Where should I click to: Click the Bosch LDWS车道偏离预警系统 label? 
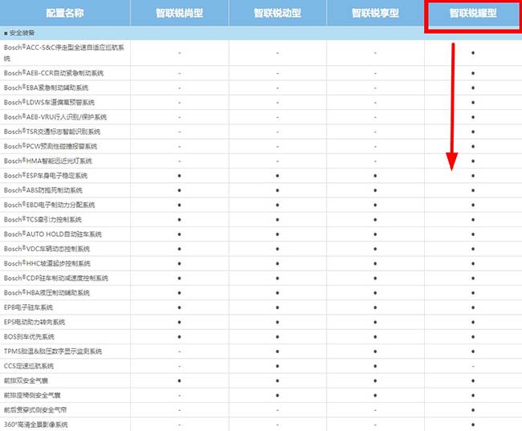[x=49, y=103]
